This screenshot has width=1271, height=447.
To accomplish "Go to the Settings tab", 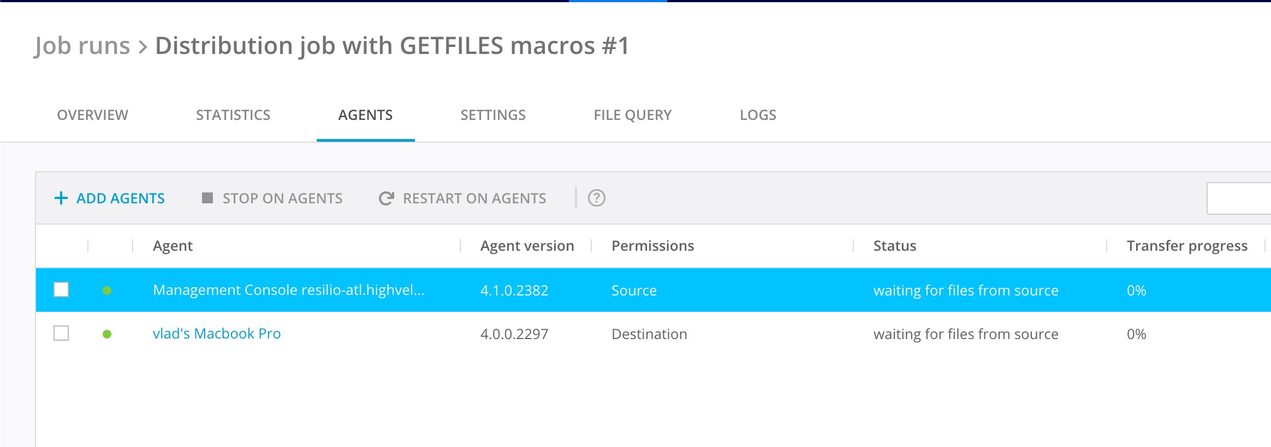I will pyautogui.click(x=493, y=115).
